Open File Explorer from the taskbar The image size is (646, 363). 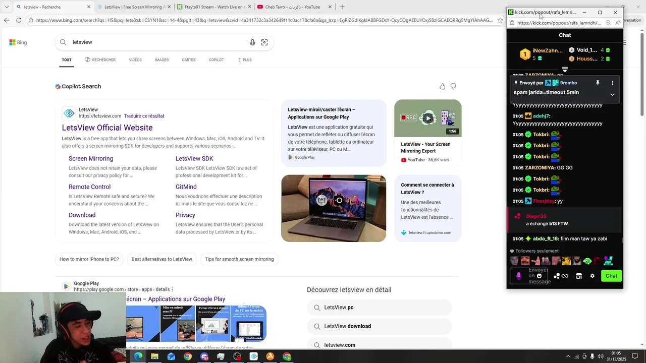pyautogui.click(x=154, y=356)
